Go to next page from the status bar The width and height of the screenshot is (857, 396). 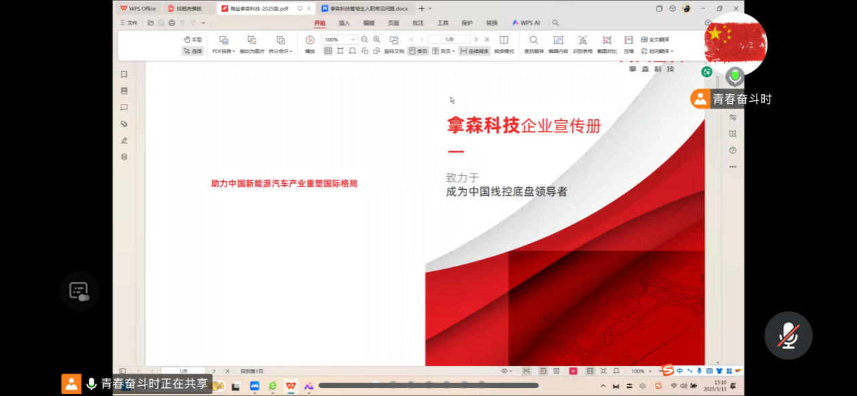[x=214, y=371]
